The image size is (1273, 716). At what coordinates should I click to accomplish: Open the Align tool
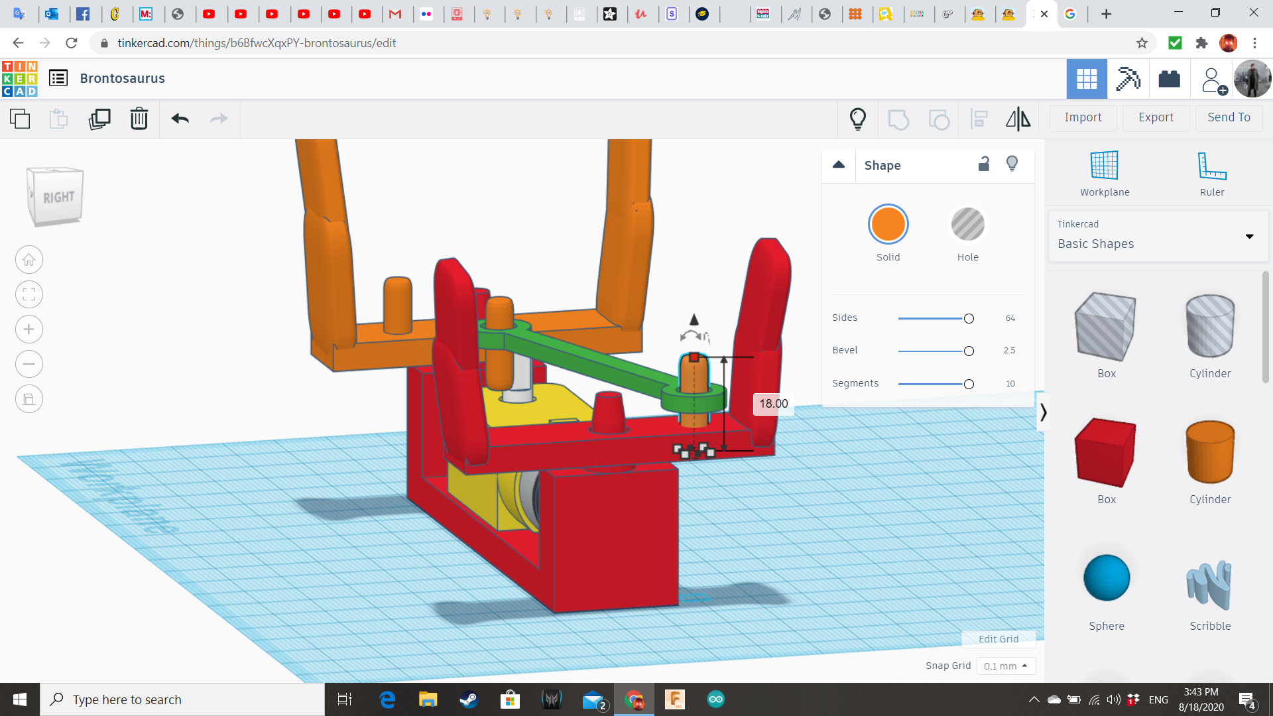click(x=979, y=119)
